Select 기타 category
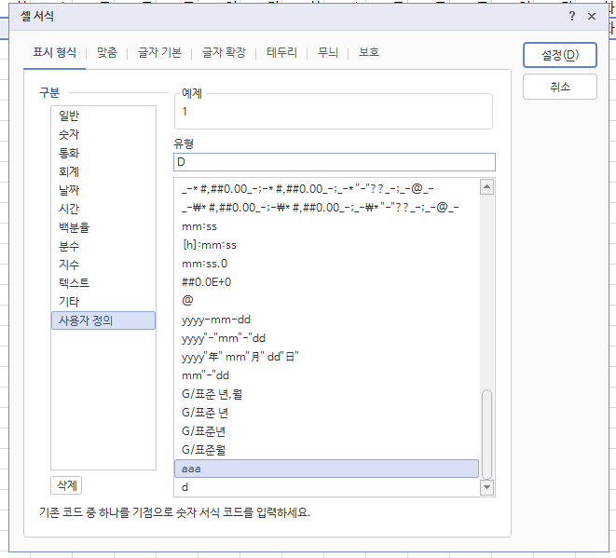The height and width of the screenshot is (558, 616). click(103, 302)
